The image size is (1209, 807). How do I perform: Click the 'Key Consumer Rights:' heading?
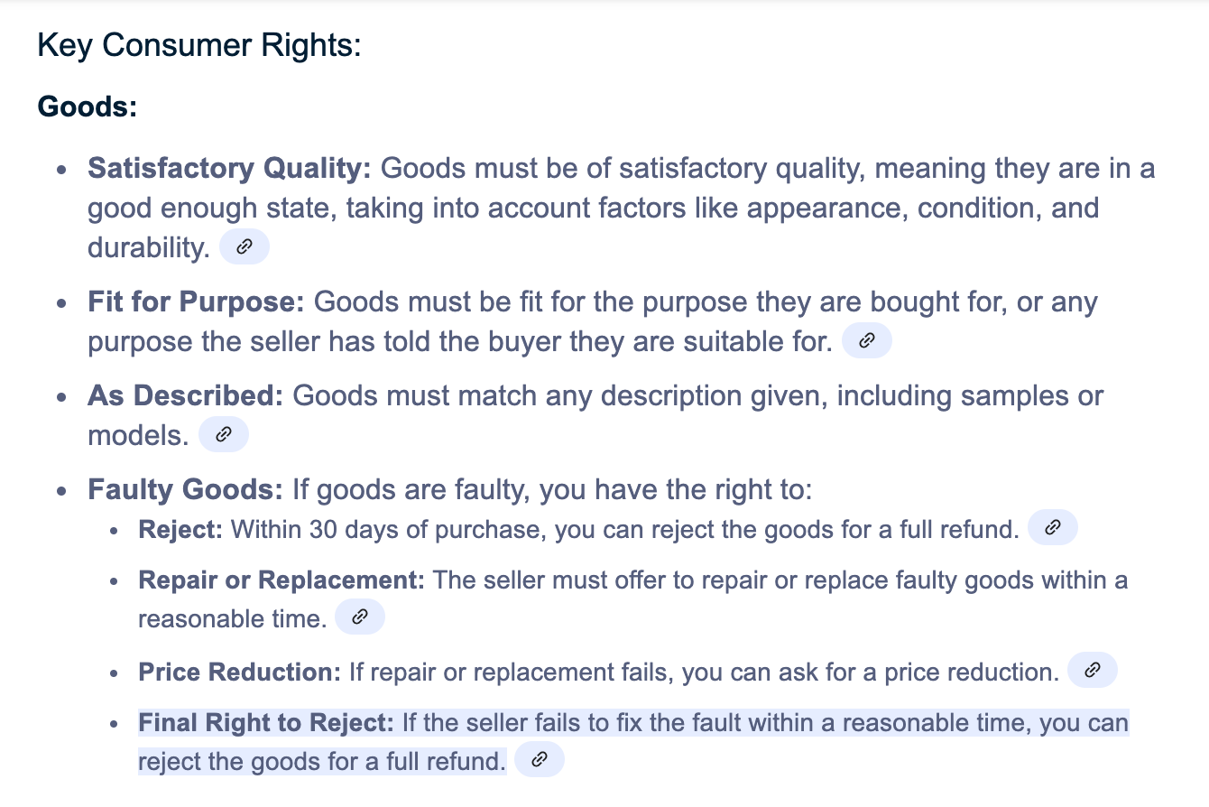198,45
